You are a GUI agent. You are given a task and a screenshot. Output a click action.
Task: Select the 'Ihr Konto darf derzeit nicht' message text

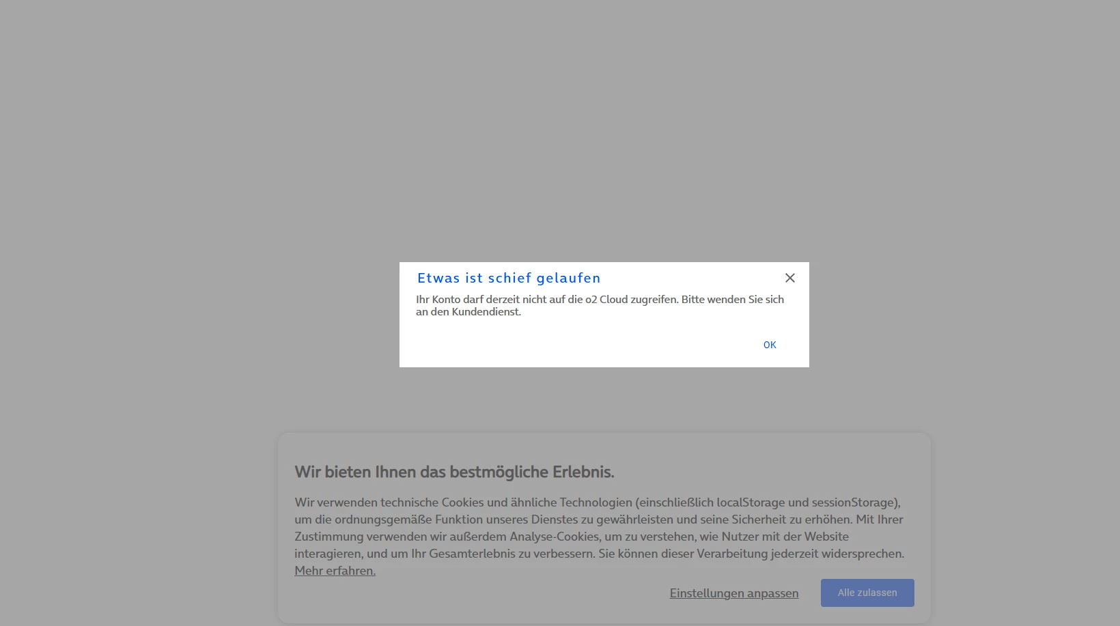[x=600, y=305]
